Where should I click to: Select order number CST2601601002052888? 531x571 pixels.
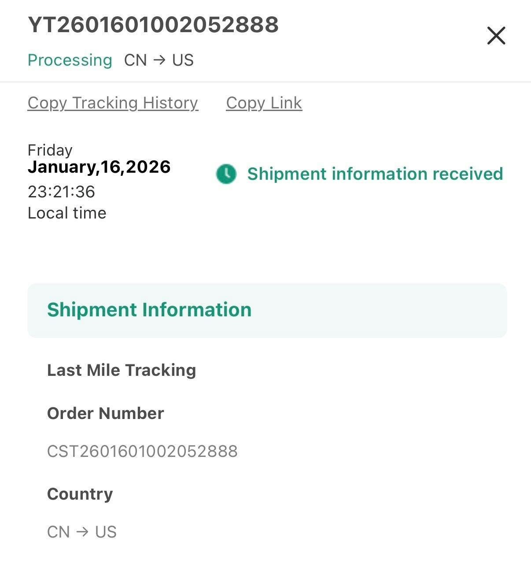pyautogui.click(x=142, y=451)
